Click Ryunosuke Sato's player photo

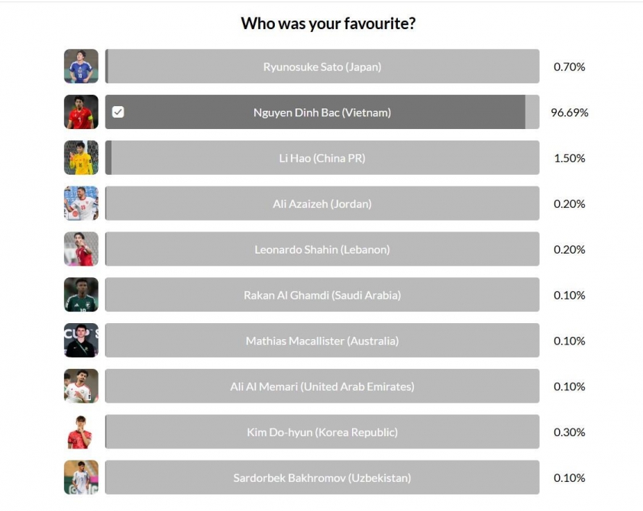coord(81,66)
